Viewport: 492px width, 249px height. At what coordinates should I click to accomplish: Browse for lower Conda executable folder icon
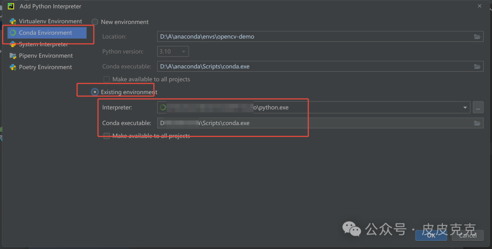[x=477, y=123]
